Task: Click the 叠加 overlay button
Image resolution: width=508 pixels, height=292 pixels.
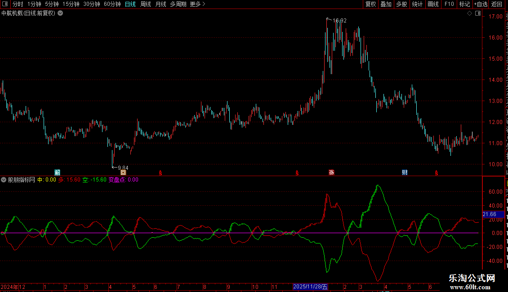Action: (x=386, y=4)
